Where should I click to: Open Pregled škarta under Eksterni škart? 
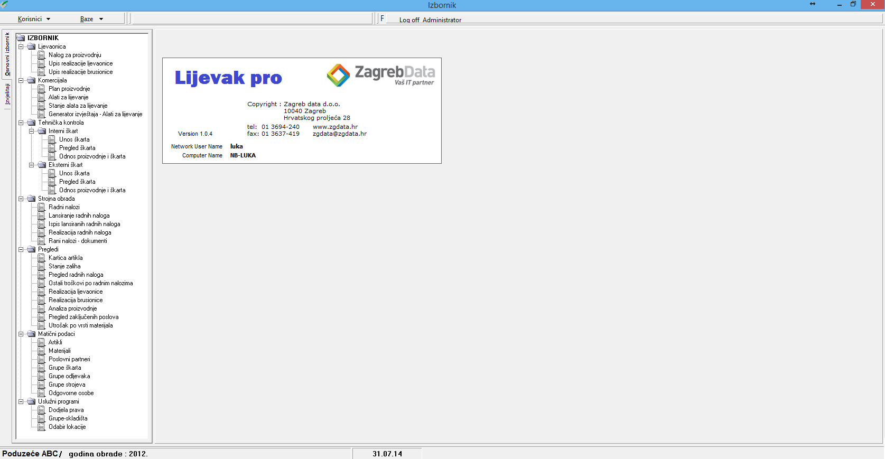click(x=77, y=182)
